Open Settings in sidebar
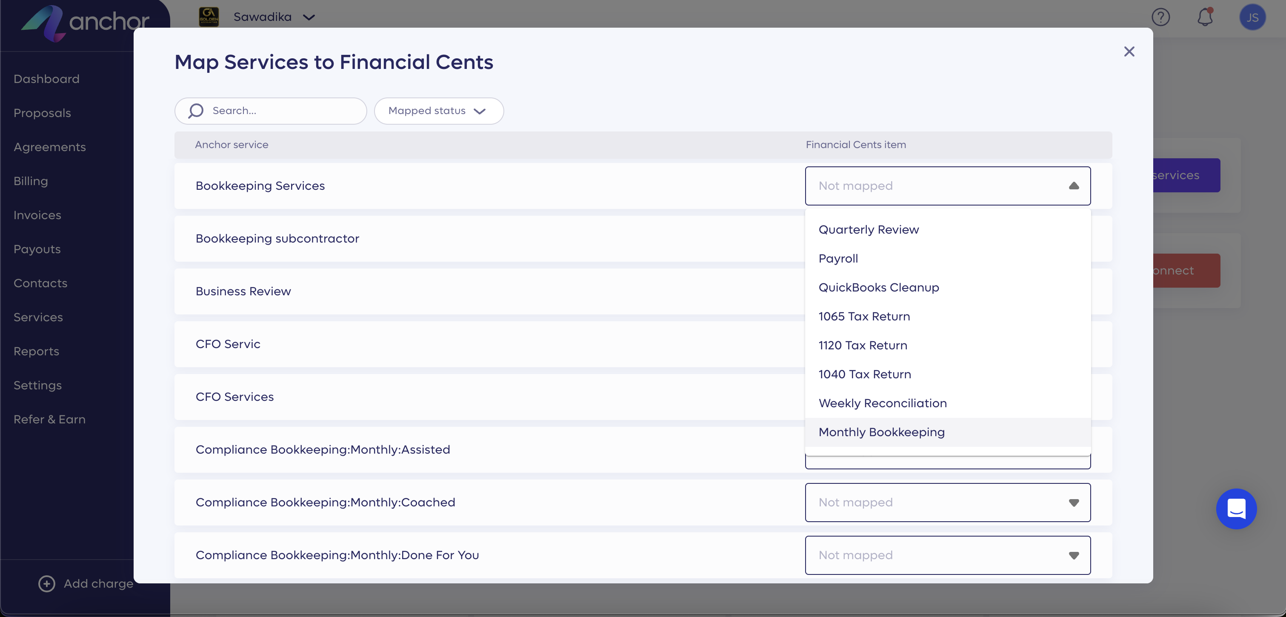 coord(37,386)
